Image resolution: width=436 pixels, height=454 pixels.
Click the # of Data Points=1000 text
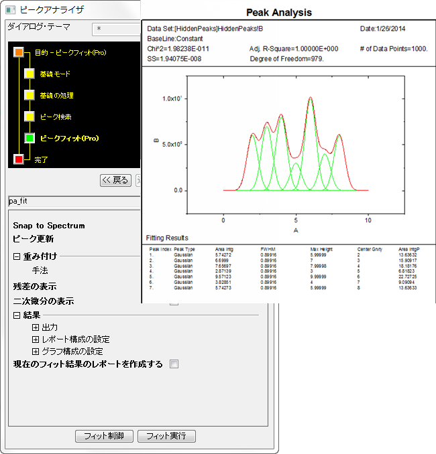pyautogui.click(x=394, y=49)
